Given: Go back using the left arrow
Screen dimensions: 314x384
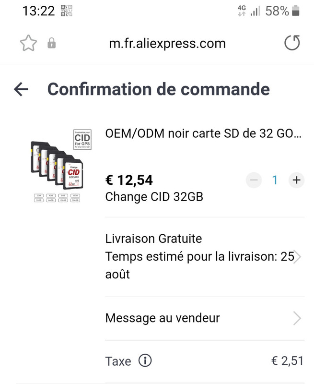Looking at the screenshot, I should click(21, 89).
